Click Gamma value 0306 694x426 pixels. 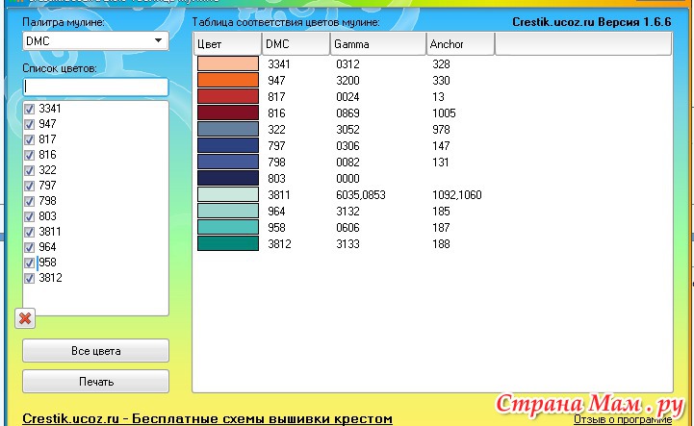[x=347, y=146]
